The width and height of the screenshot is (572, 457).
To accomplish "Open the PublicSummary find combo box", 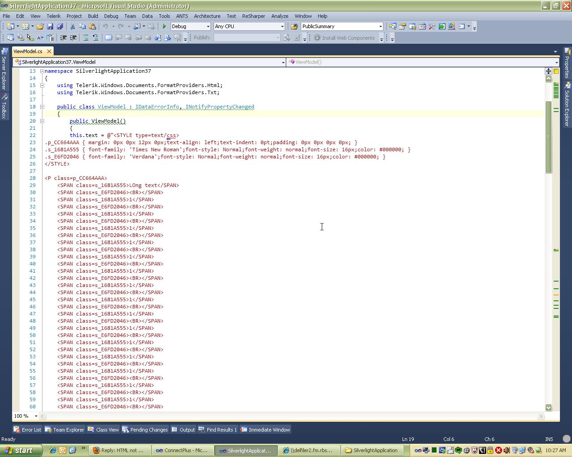I will [342, 26].
